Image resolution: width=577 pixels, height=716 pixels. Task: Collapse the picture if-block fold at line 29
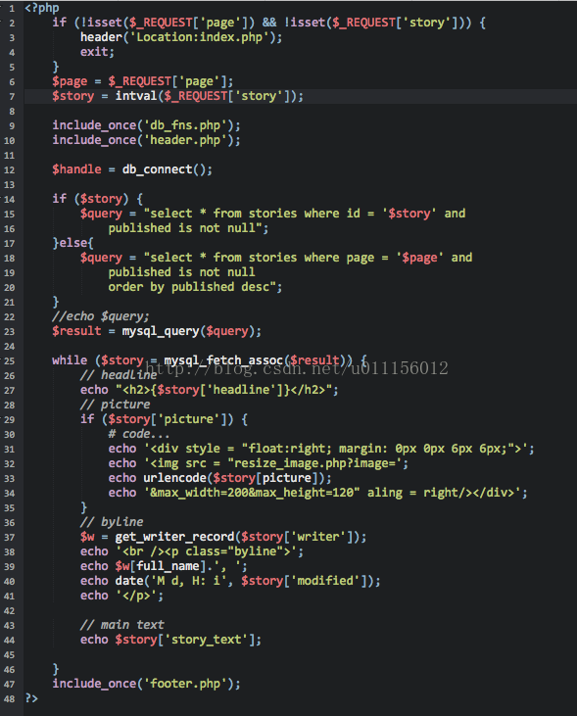(x=1, y=419)
